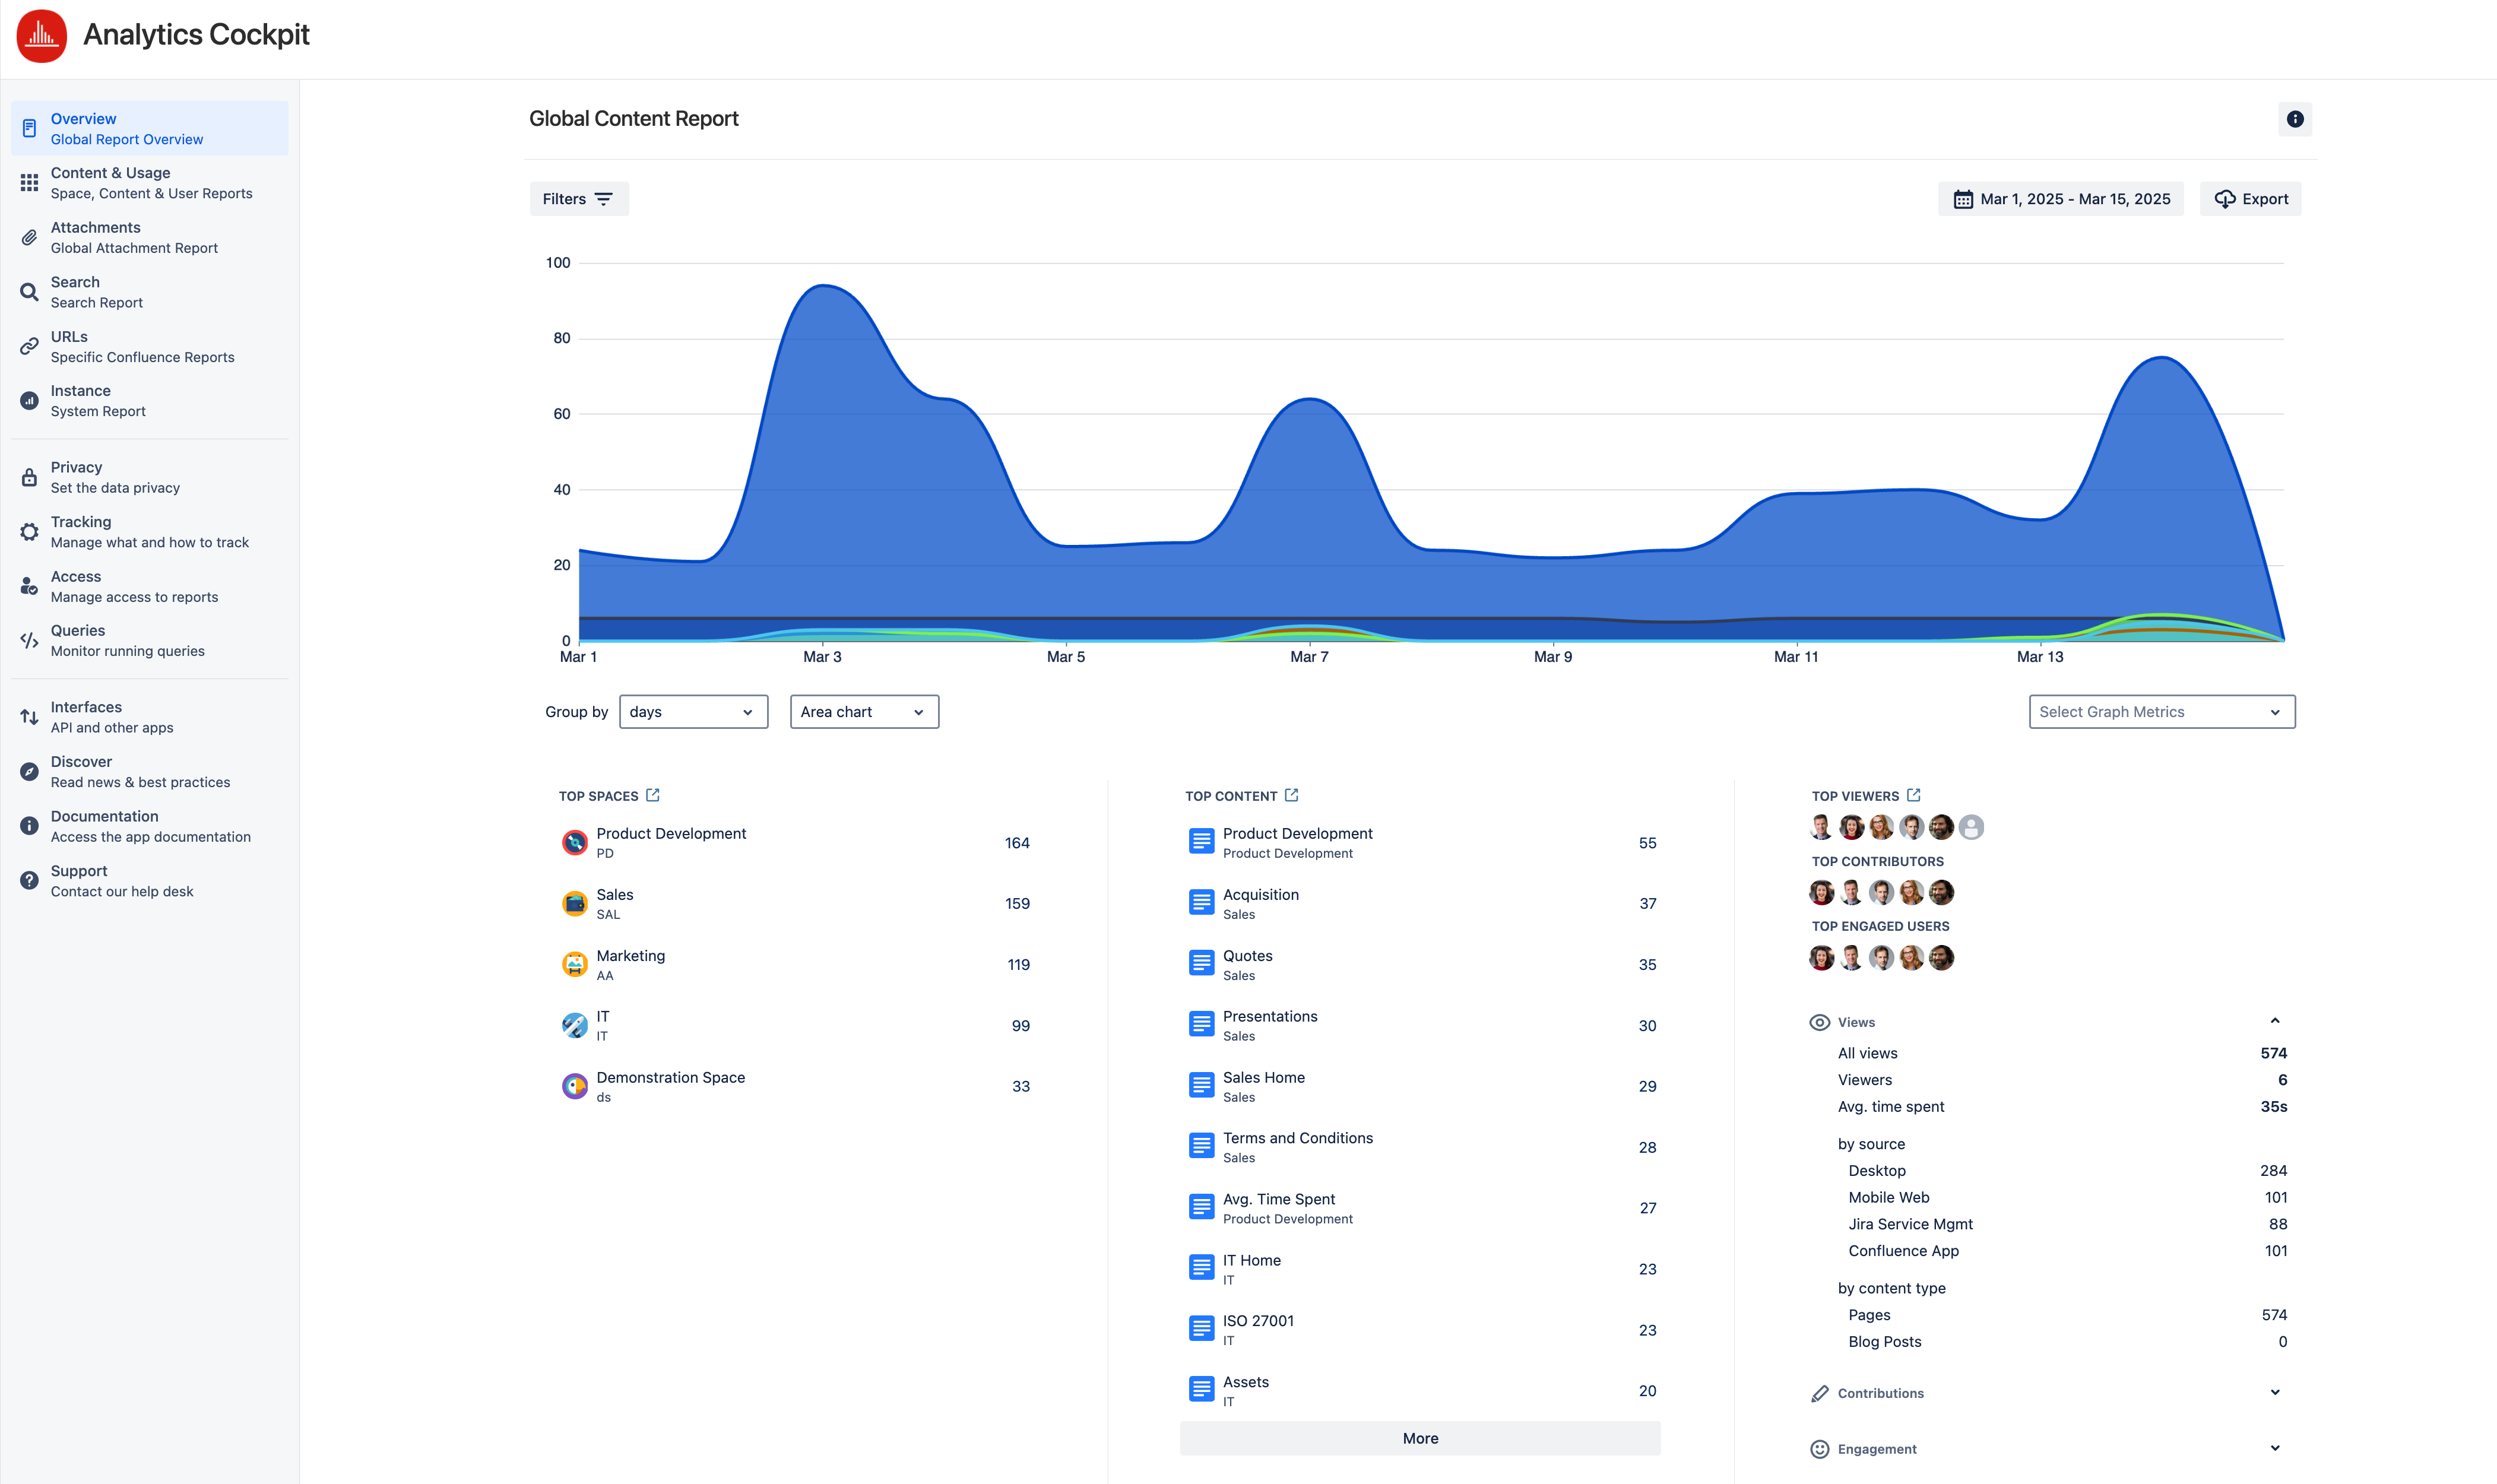Click the Queries code icon in sidebar

coord(29,640)
